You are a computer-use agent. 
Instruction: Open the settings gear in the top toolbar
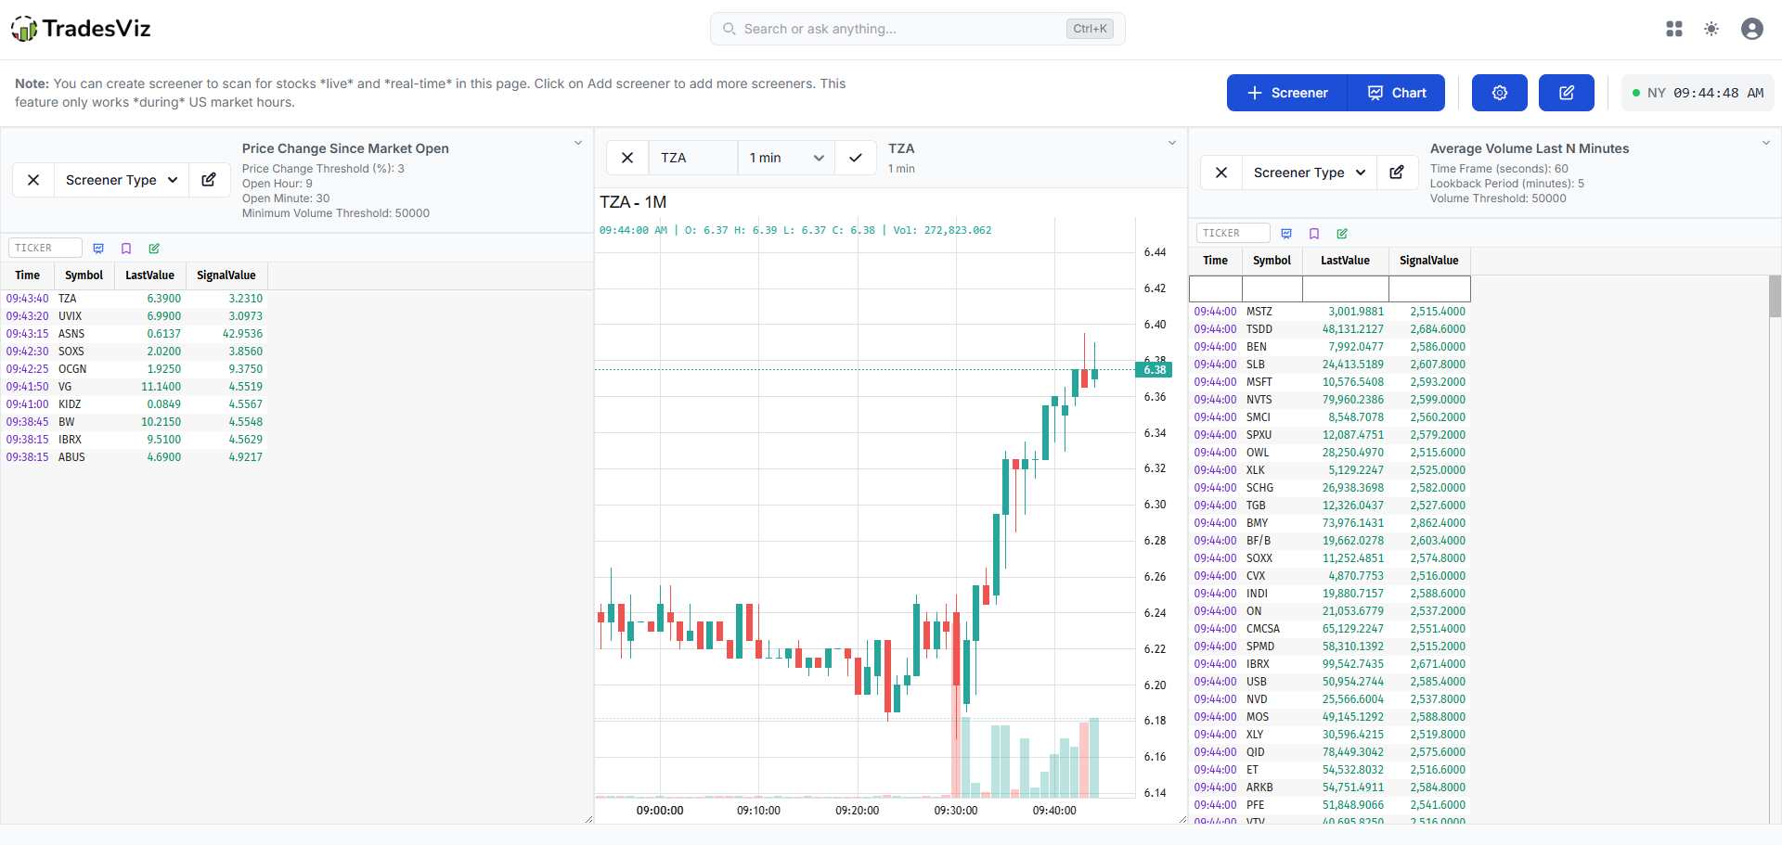tap(1498, 93)
